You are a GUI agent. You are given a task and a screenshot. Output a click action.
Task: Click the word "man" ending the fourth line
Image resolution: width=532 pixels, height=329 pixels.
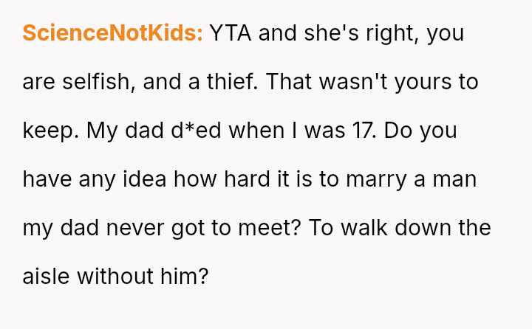pyautogui.click(x=454, y=179)
